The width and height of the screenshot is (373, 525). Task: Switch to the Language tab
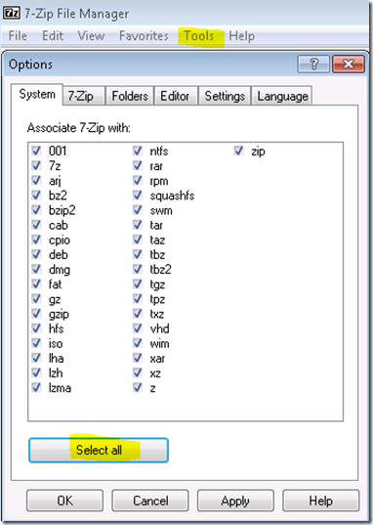click(x=282, y=96)
